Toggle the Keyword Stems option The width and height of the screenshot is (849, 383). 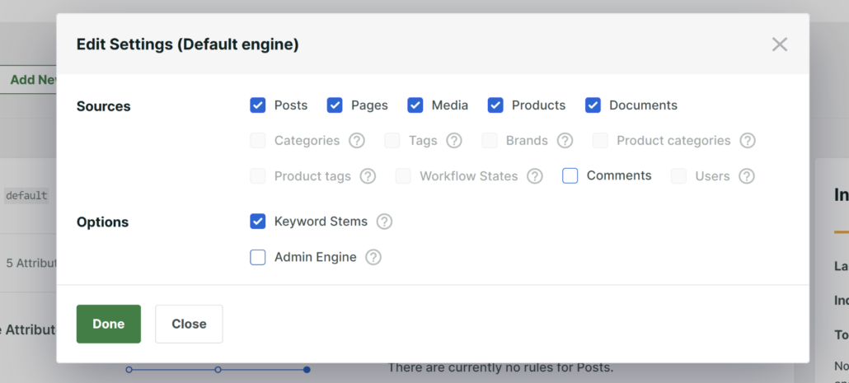pos(258,222)
